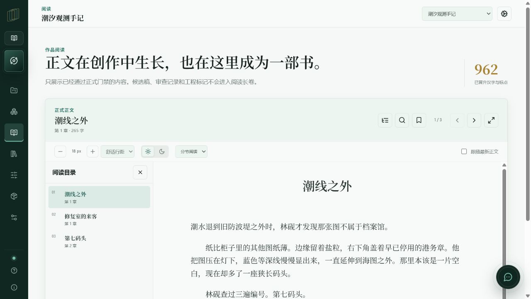Image resolution: width=531 pixels, height=299 pixels.
Task: Go to previous chapter arrow
Action: (457, 120)
